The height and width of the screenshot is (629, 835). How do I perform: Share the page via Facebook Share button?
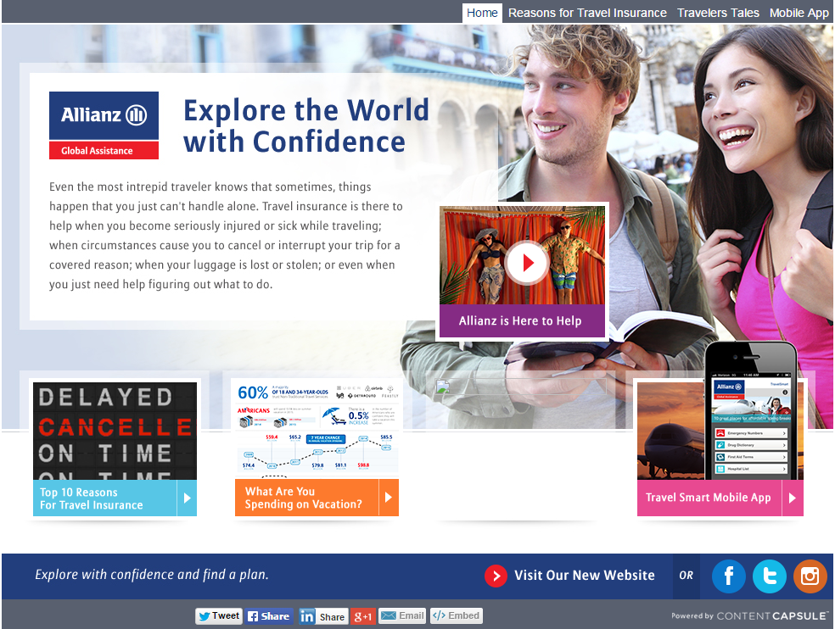click(x=269, y=616)
